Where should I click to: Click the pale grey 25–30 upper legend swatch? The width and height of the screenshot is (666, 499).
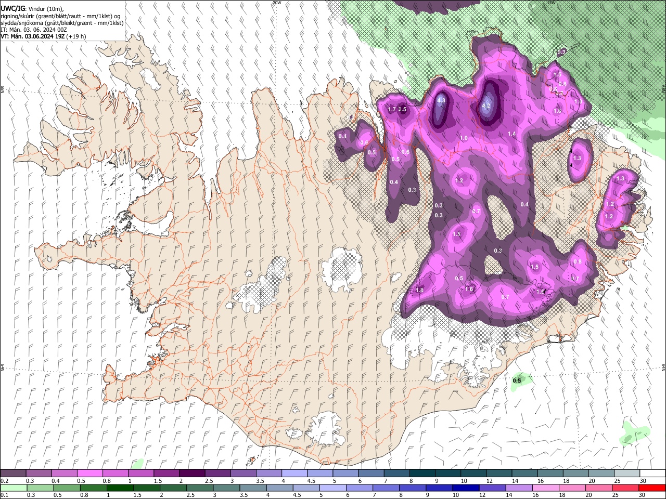pyautogui.click(x=626, y=474)
